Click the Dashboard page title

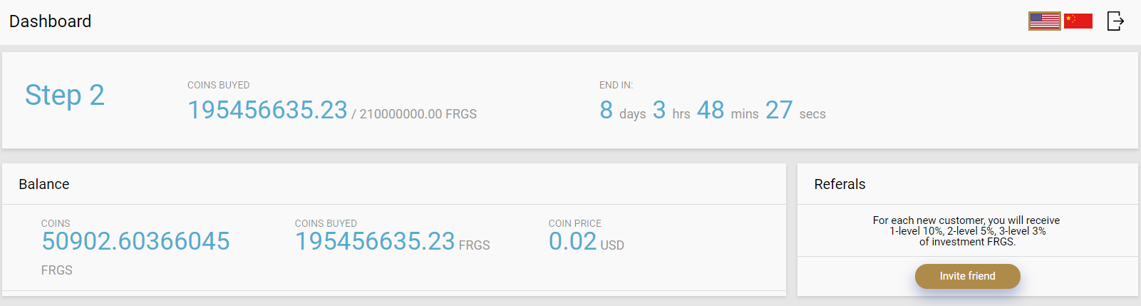click(50, 21)
